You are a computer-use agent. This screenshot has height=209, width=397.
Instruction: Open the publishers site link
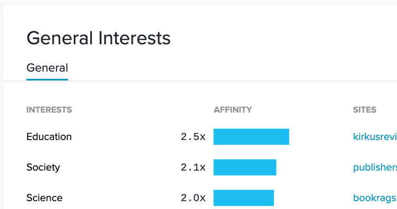375,168
